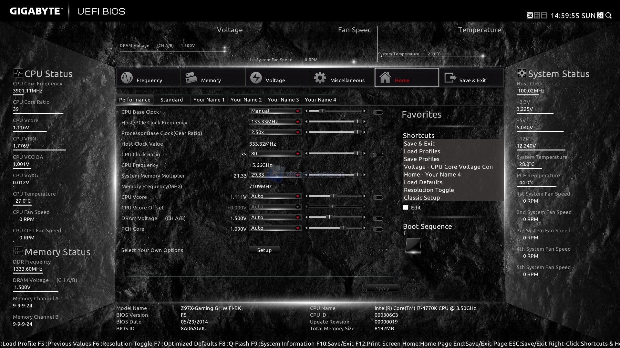Click the HD display mode icon

(530, 15)
